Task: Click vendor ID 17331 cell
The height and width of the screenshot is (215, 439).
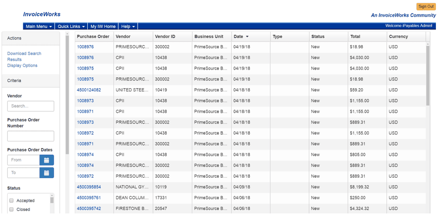Action: 172,198
